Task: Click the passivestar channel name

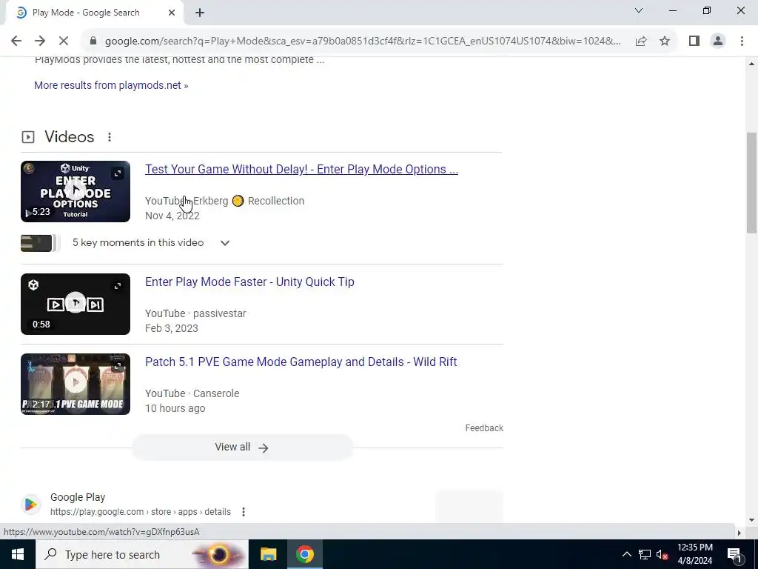Action: 219,313
